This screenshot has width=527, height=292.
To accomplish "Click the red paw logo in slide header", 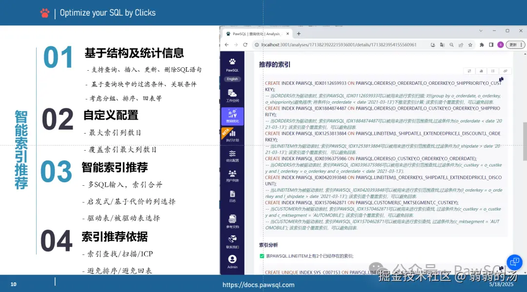I will pos(45,13).
